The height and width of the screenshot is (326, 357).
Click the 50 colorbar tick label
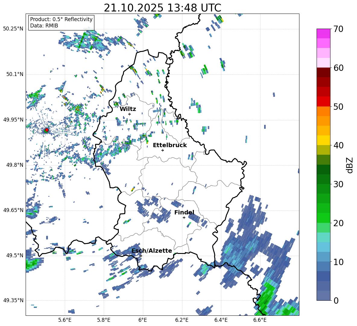click(338, 107)
